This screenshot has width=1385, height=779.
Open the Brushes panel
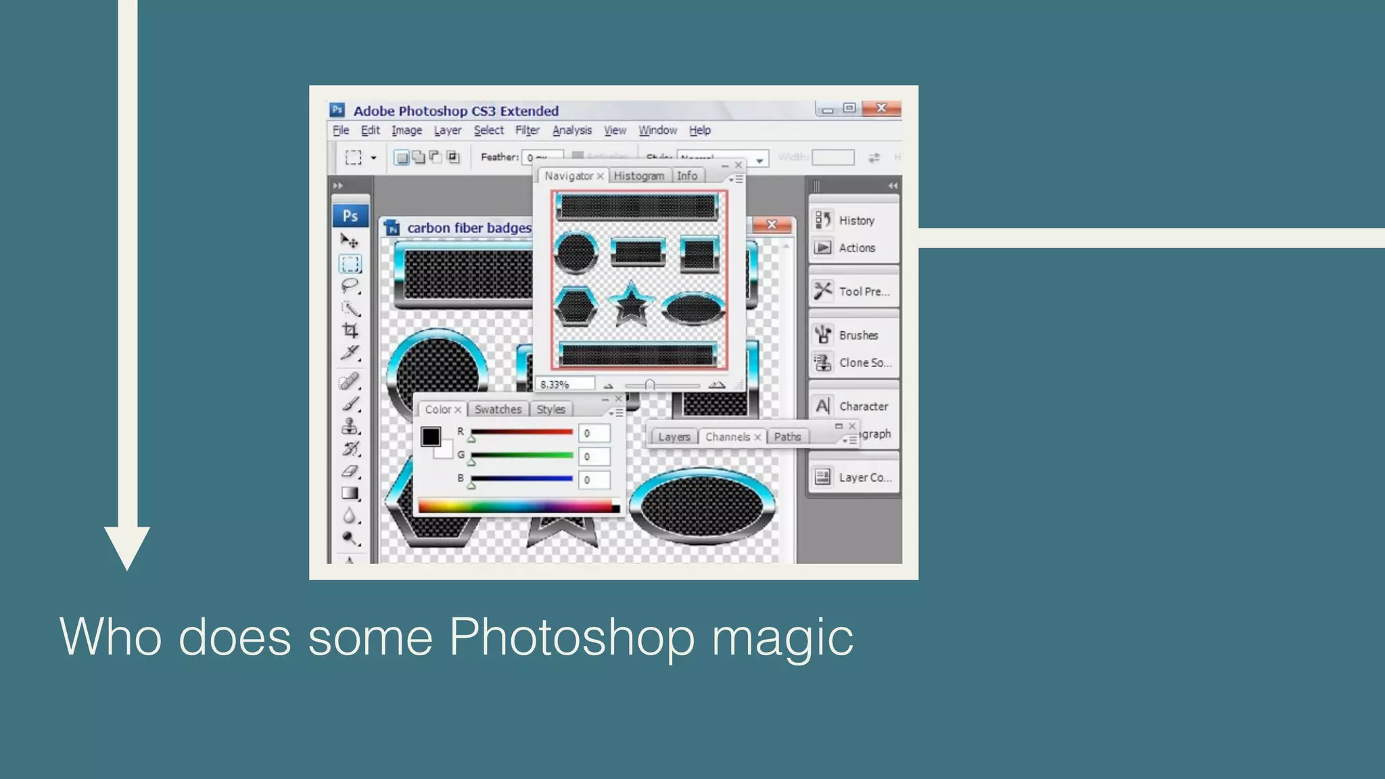(853, 335)
